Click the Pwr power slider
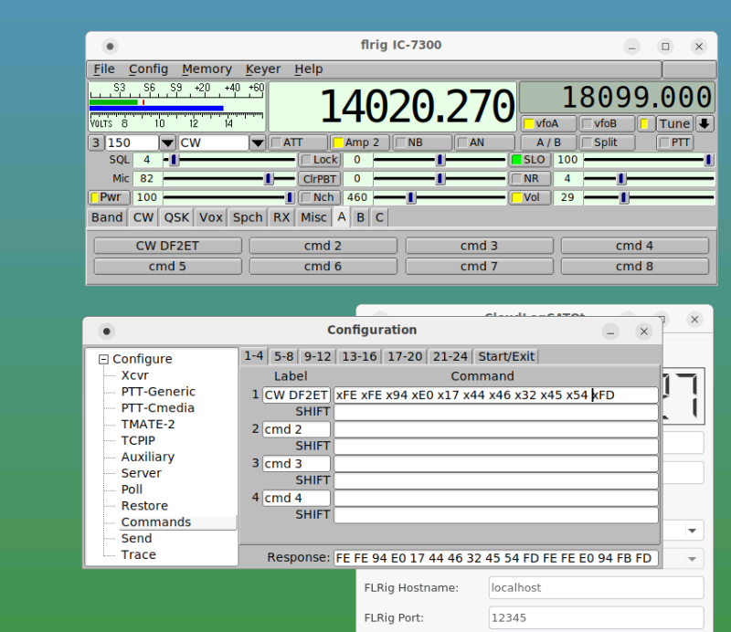This screenshot has height=632, width=731. 229,197
